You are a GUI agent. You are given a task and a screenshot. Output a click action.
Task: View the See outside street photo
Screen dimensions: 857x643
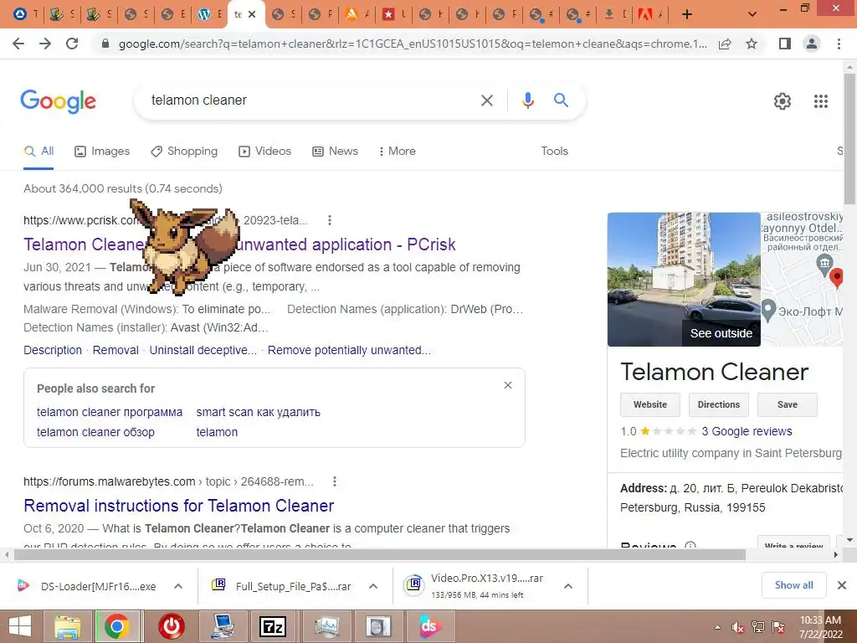tap(684, 280)
